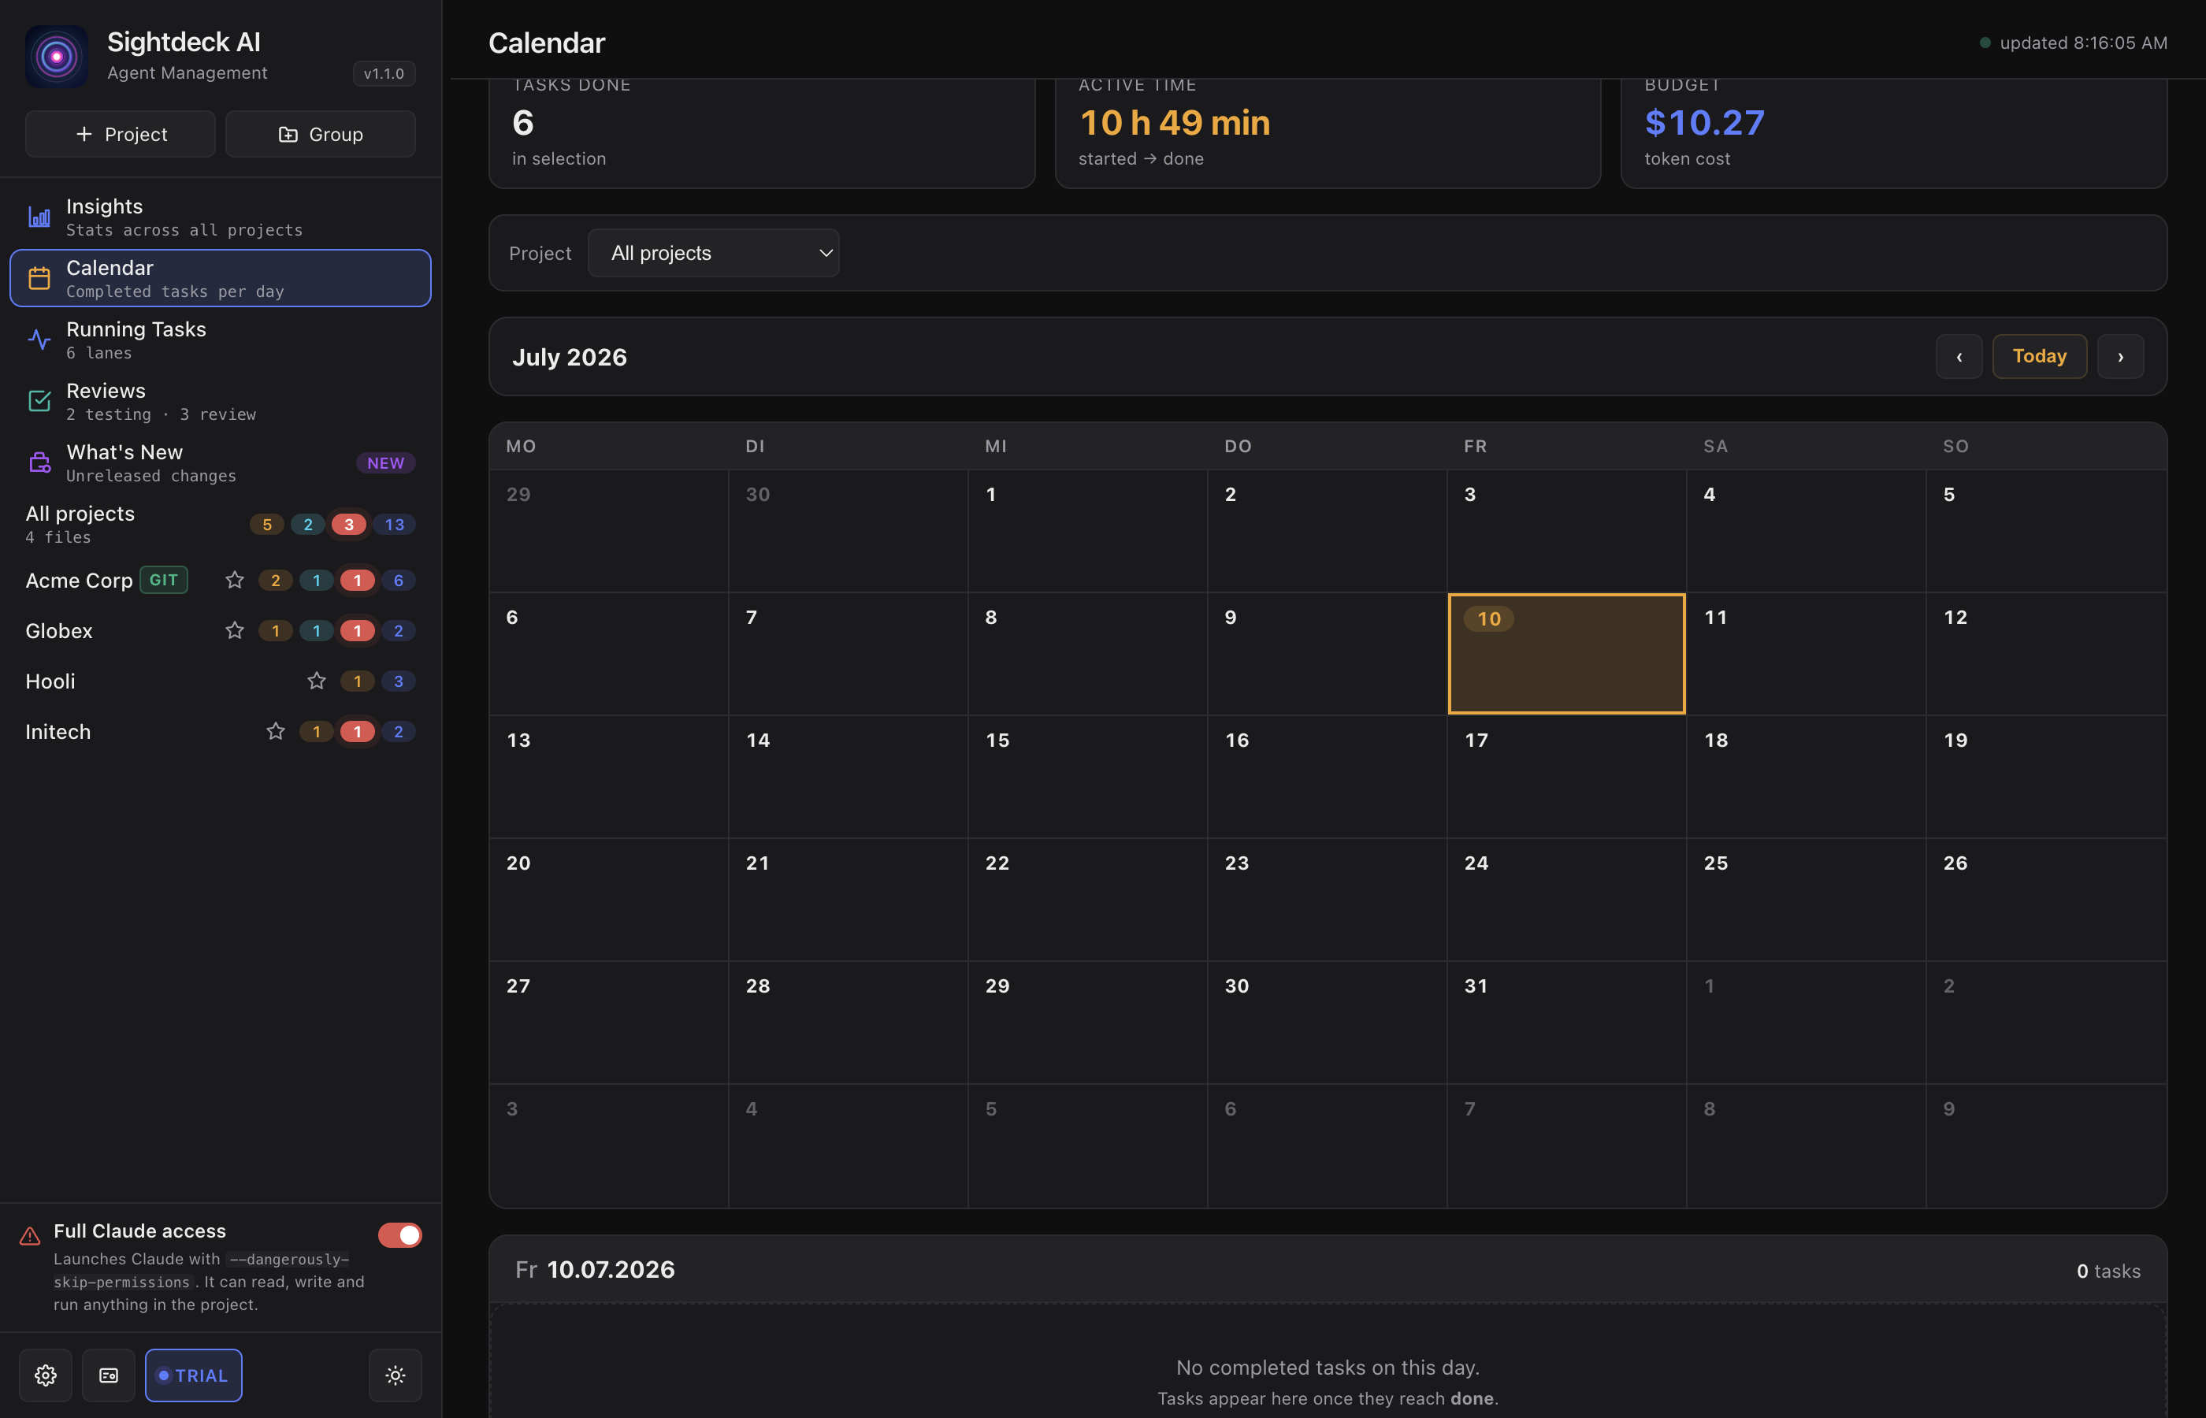The height and width of the screenshot is (1418, 2206).
Task: Go to previous month arrow
Action: [1959, 356]
